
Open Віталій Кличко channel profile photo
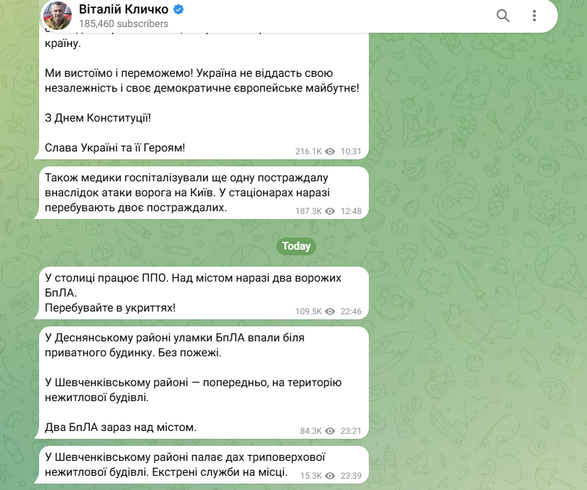coord(58,16)
